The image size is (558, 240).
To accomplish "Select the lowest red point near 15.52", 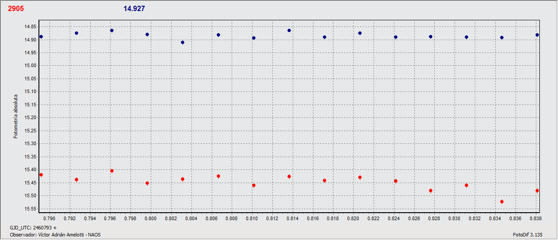I will point(502,202).
